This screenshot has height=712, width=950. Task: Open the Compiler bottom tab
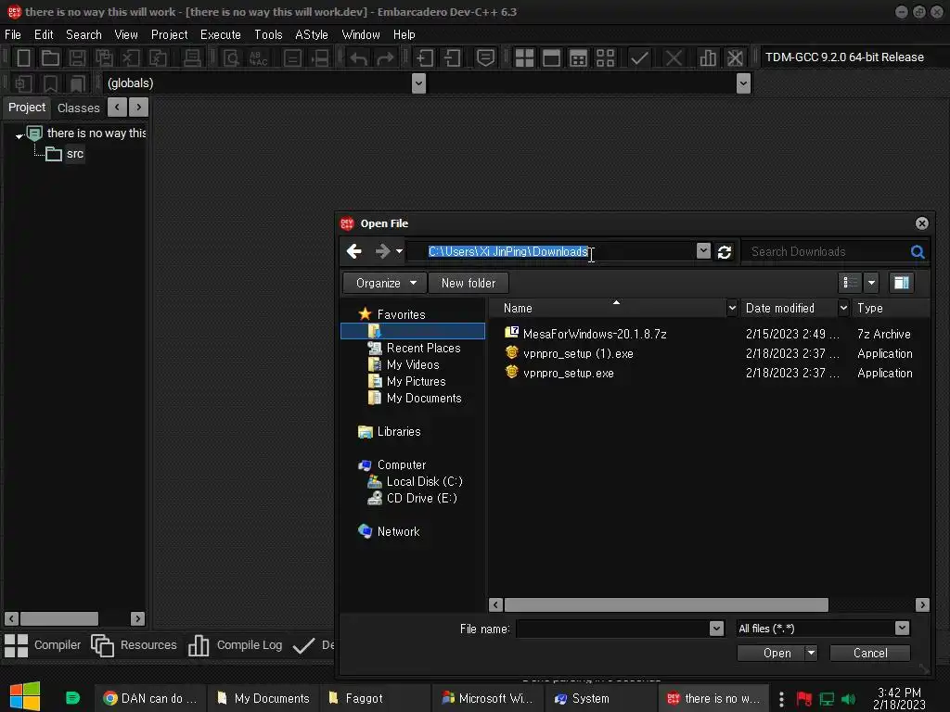43,645
